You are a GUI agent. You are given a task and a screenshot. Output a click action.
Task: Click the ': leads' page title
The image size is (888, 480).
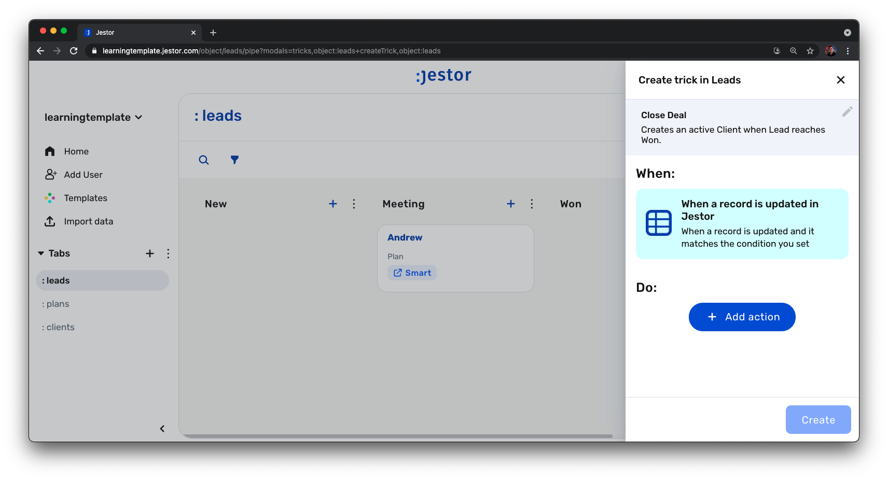tap(218, 116)
